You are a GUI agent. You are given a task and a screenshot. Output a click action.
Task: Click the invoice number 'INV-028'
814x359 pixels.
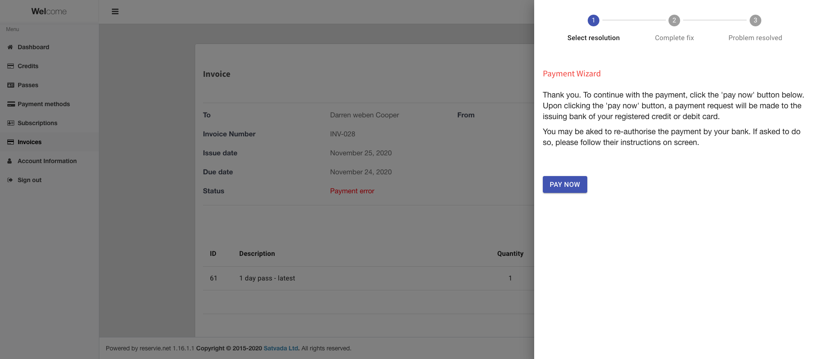342,134
